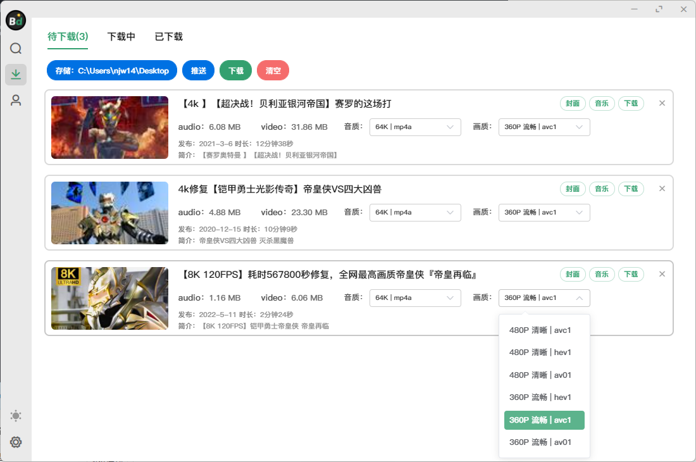The width and height of the screenshot is (696, 462).
Task: Click 下载 for 【4k】赛罗 video
Action: coord(631,103)
